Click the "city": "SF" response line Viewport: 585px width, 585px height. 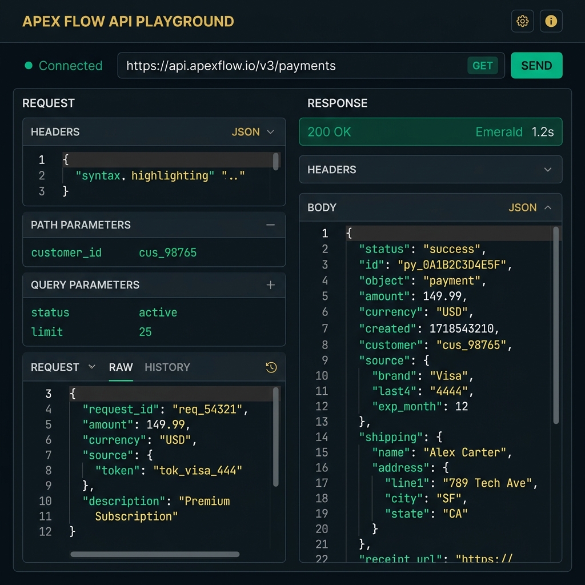(426, 498)
